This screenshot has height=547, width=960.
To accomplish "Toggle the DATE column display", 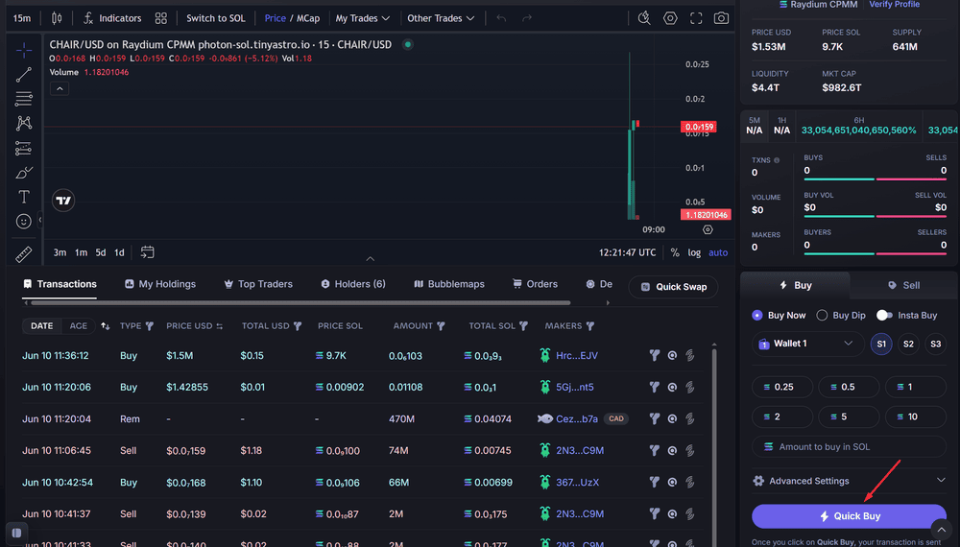I will point(41,326).
